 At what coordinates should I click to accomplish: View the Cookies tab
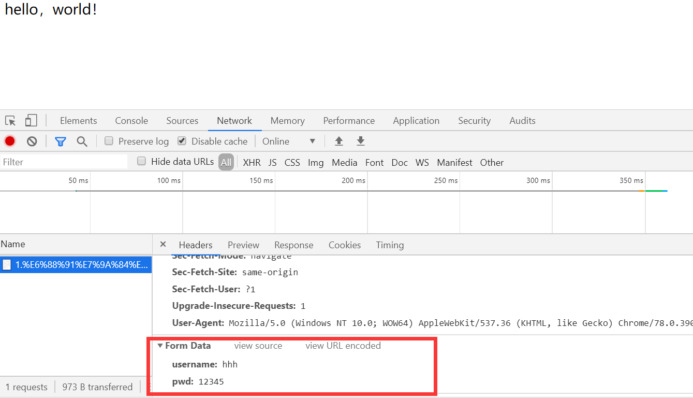point(345,245)
